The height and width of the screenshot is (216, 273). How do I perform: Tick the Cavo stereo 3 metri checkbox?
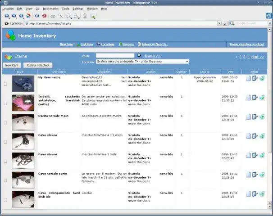click(5, 161)
